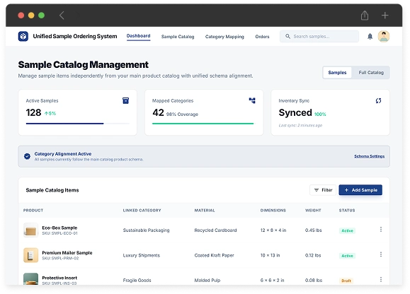This screenshot has width=410, height=294.
Task: Sort by the STATUS column header
Action: [x=347, y=211]
